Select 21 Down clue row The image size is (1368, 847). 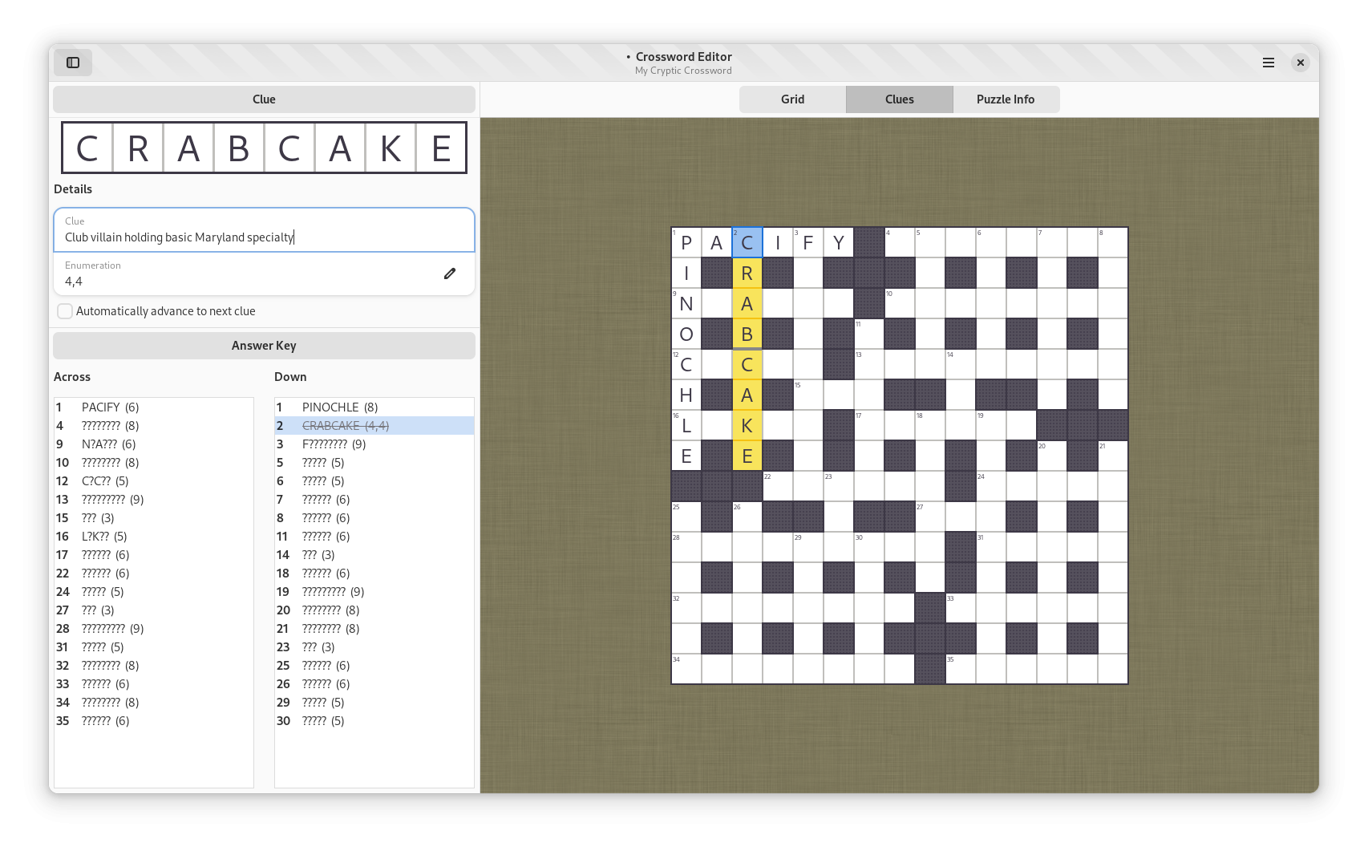pos(374,629)
